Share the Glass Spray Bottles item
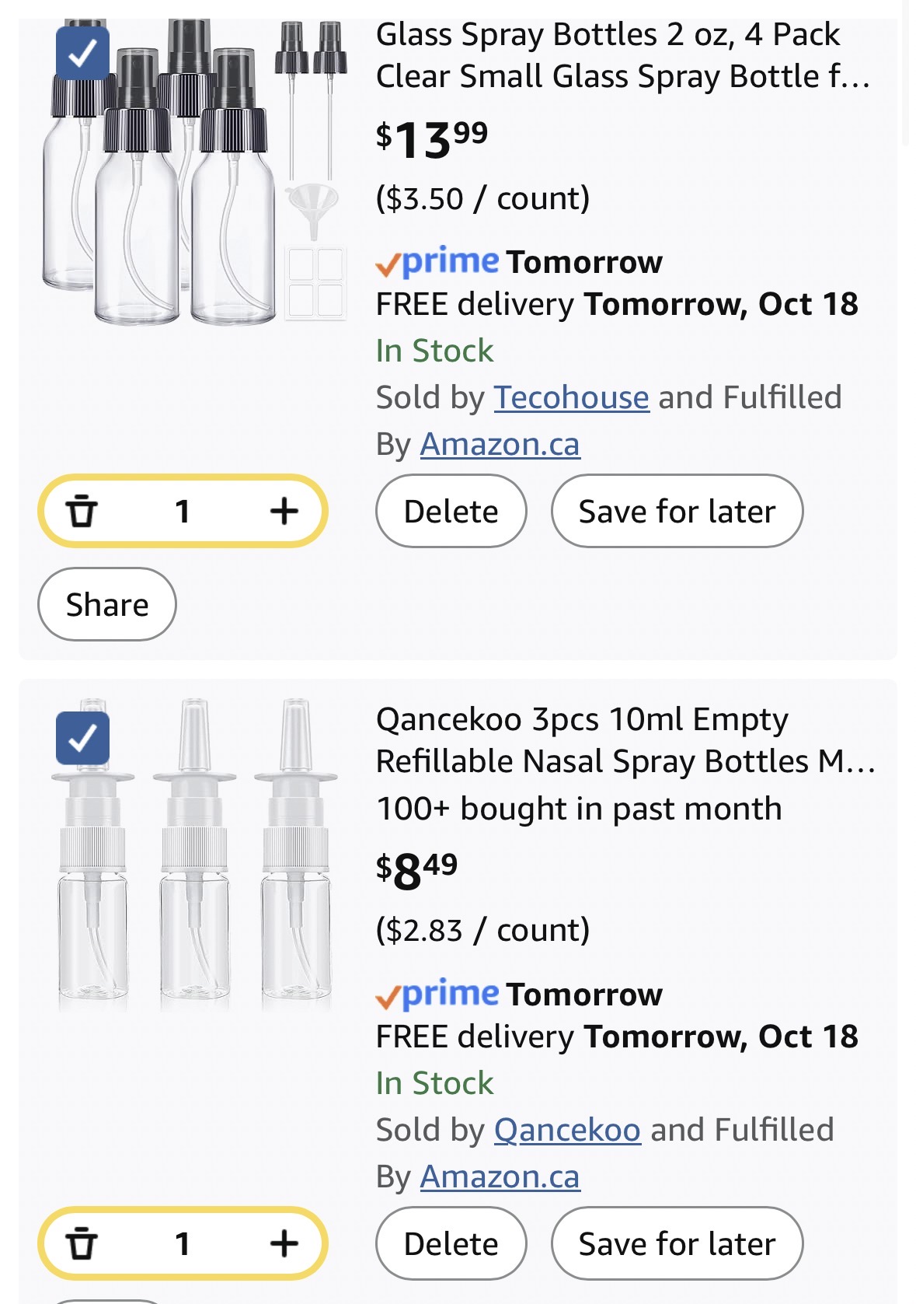 pos(107,604)
